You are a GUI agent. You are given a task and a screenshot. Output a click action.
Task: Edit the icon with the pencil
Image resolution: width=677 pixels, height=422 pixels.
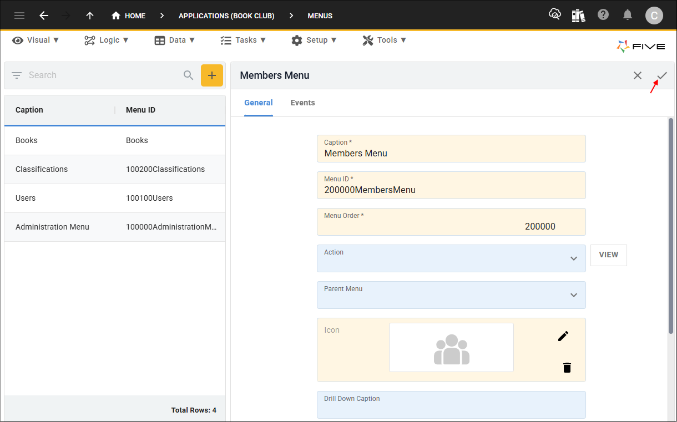[563, 336]
